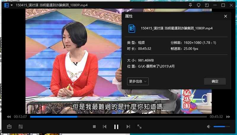Rewind using the left double-arrow icon
This screenshot has width=237, height=135.
click(9, 117)
